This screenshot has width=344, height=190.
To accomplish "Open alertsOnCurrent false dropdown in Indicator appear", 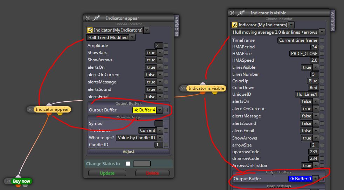I will point(160,75).
